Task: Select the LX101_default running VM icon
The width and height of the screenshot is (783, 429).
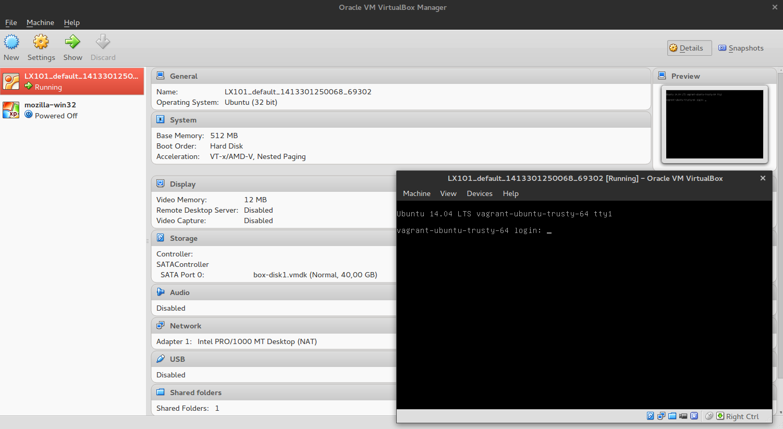Action: (x=11, y=81)
